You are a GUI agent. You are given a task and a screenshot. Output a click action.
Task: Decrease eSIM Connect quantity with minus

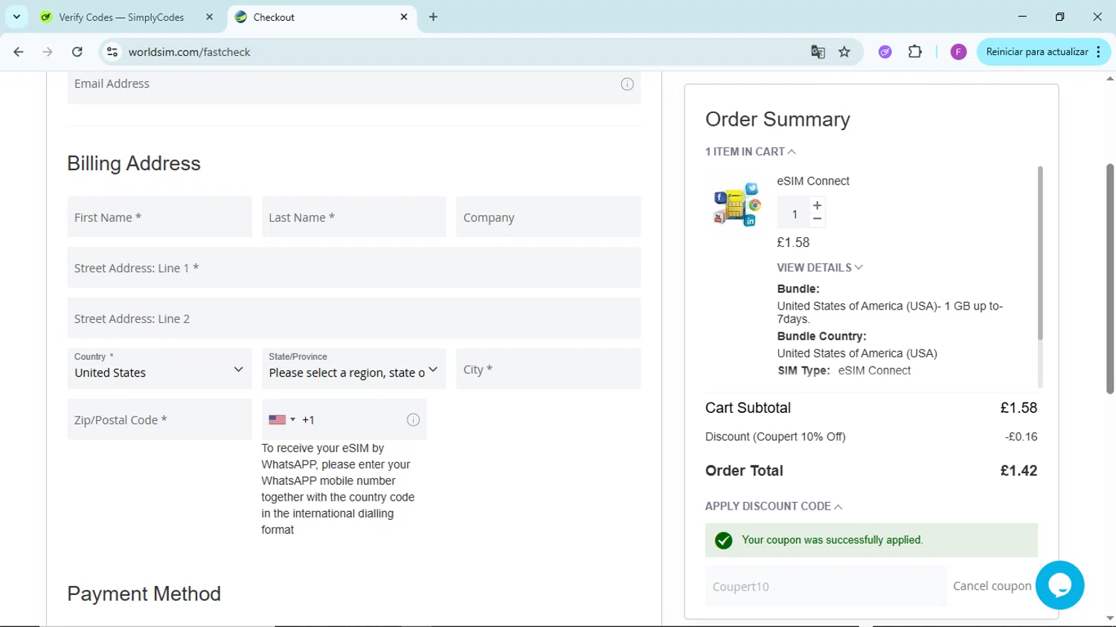point(817,219)
